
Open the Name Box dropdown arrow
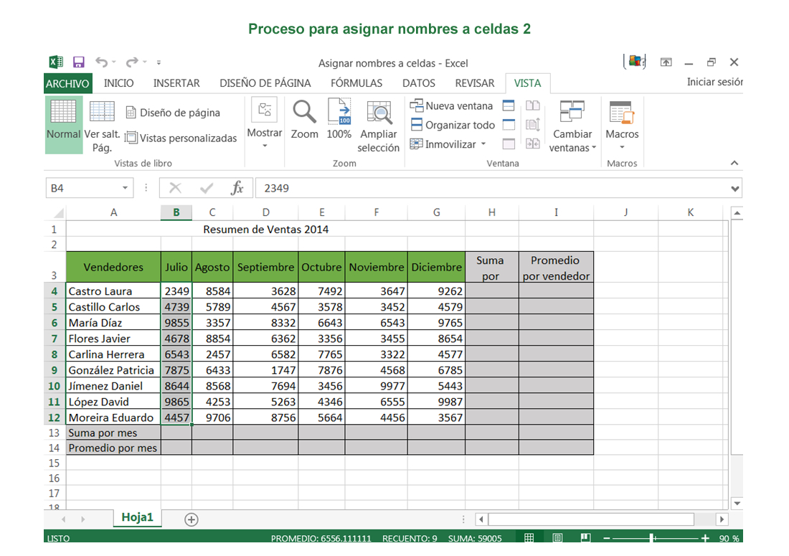click(x=125, y=188)
